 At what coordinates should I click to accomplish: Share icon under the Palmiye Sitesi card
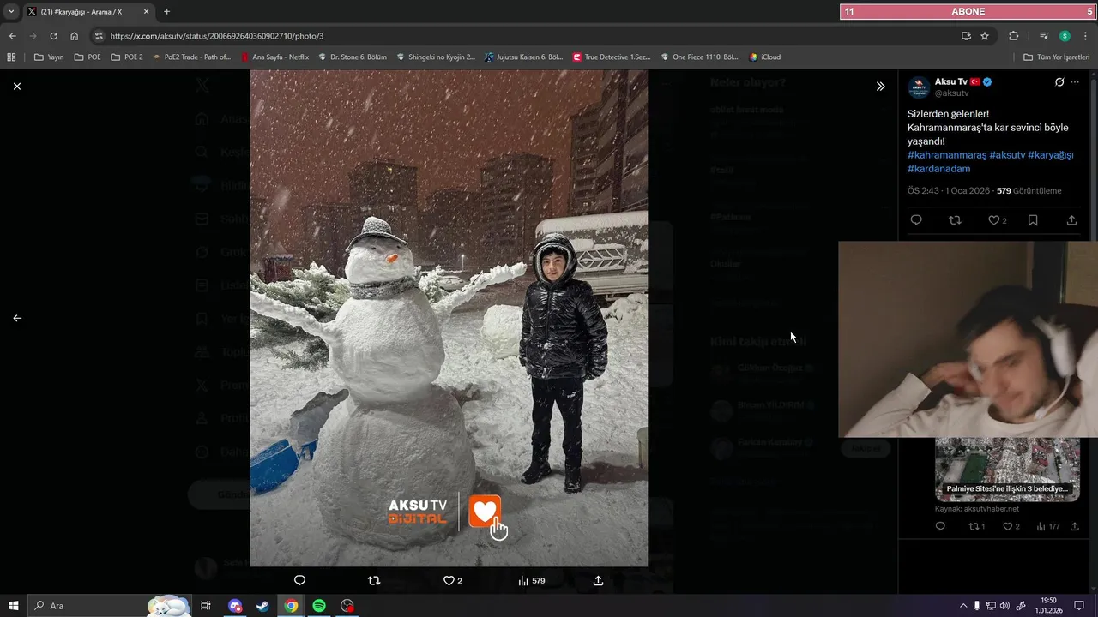(1074, 526)
